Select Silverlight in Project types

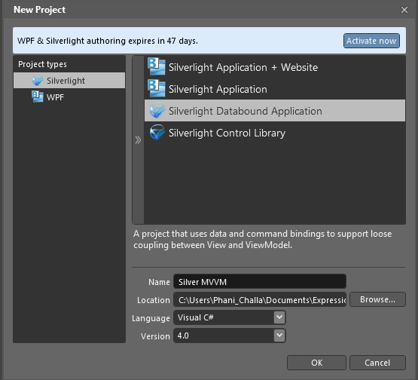tap(69, 81)
